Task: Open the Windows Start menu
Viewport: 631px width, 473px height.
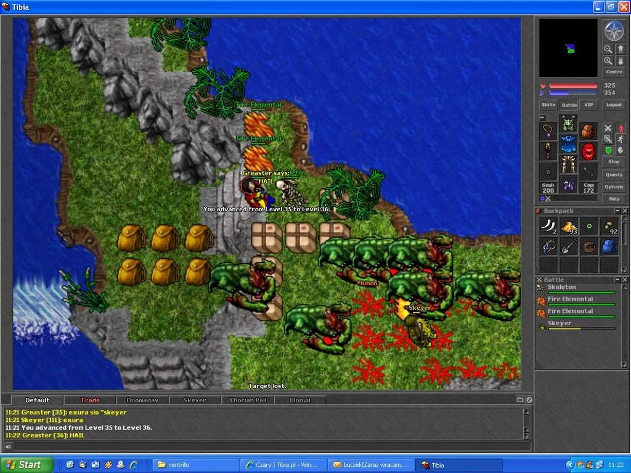Action: (x=26, y=465)
